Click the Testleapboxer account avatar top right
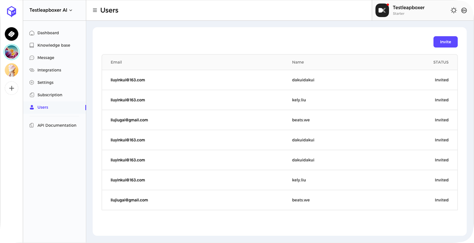Image resolution: width=474 pixels, height=243 pixels. [x=382, y=10]
